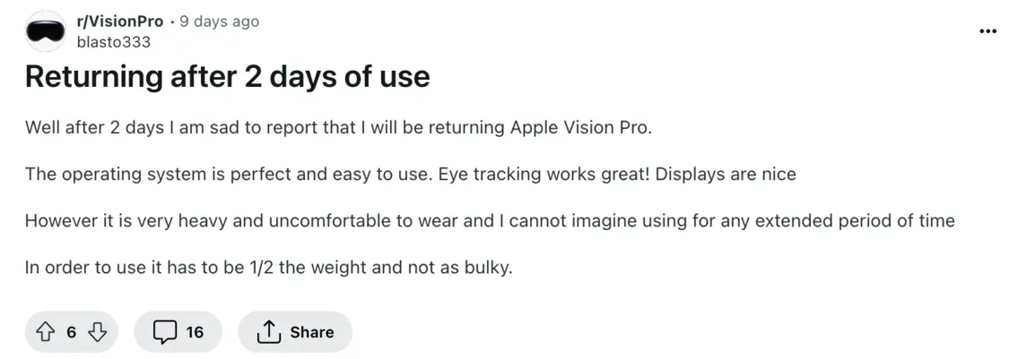
Task: Click the Share button label
Action: click(x=311, y=332)
